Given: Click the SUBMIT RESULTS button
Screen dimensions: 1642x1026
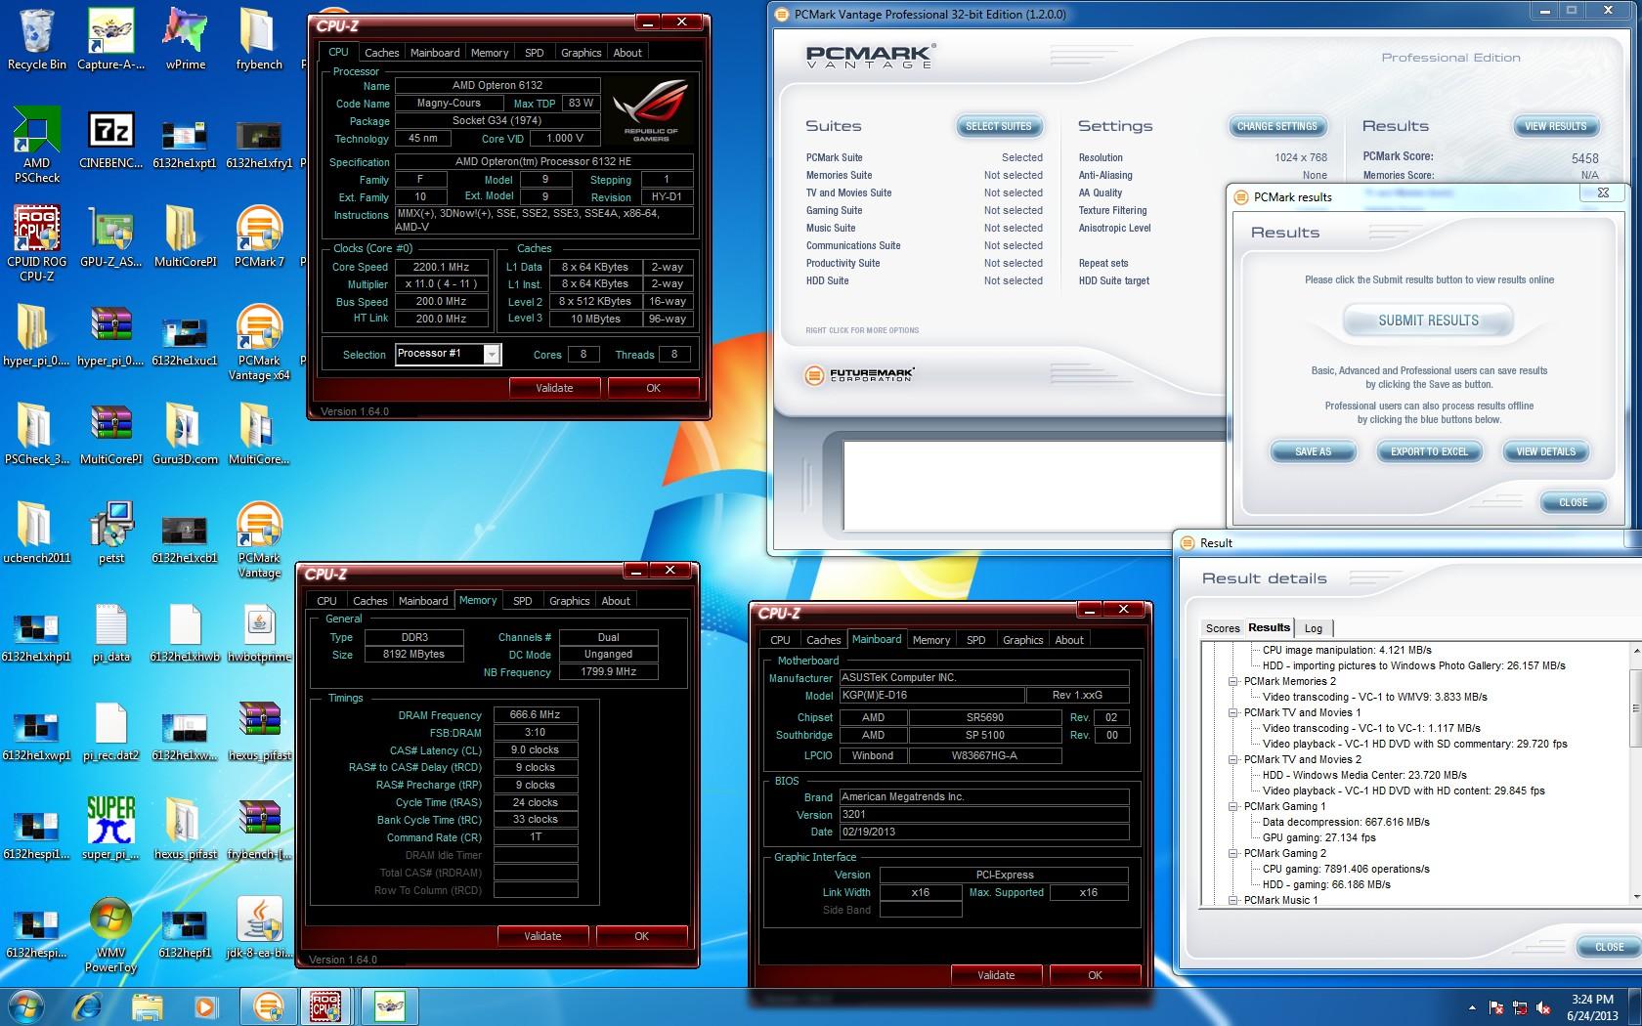Looking at the screenshot, I should click(1428, 321).
